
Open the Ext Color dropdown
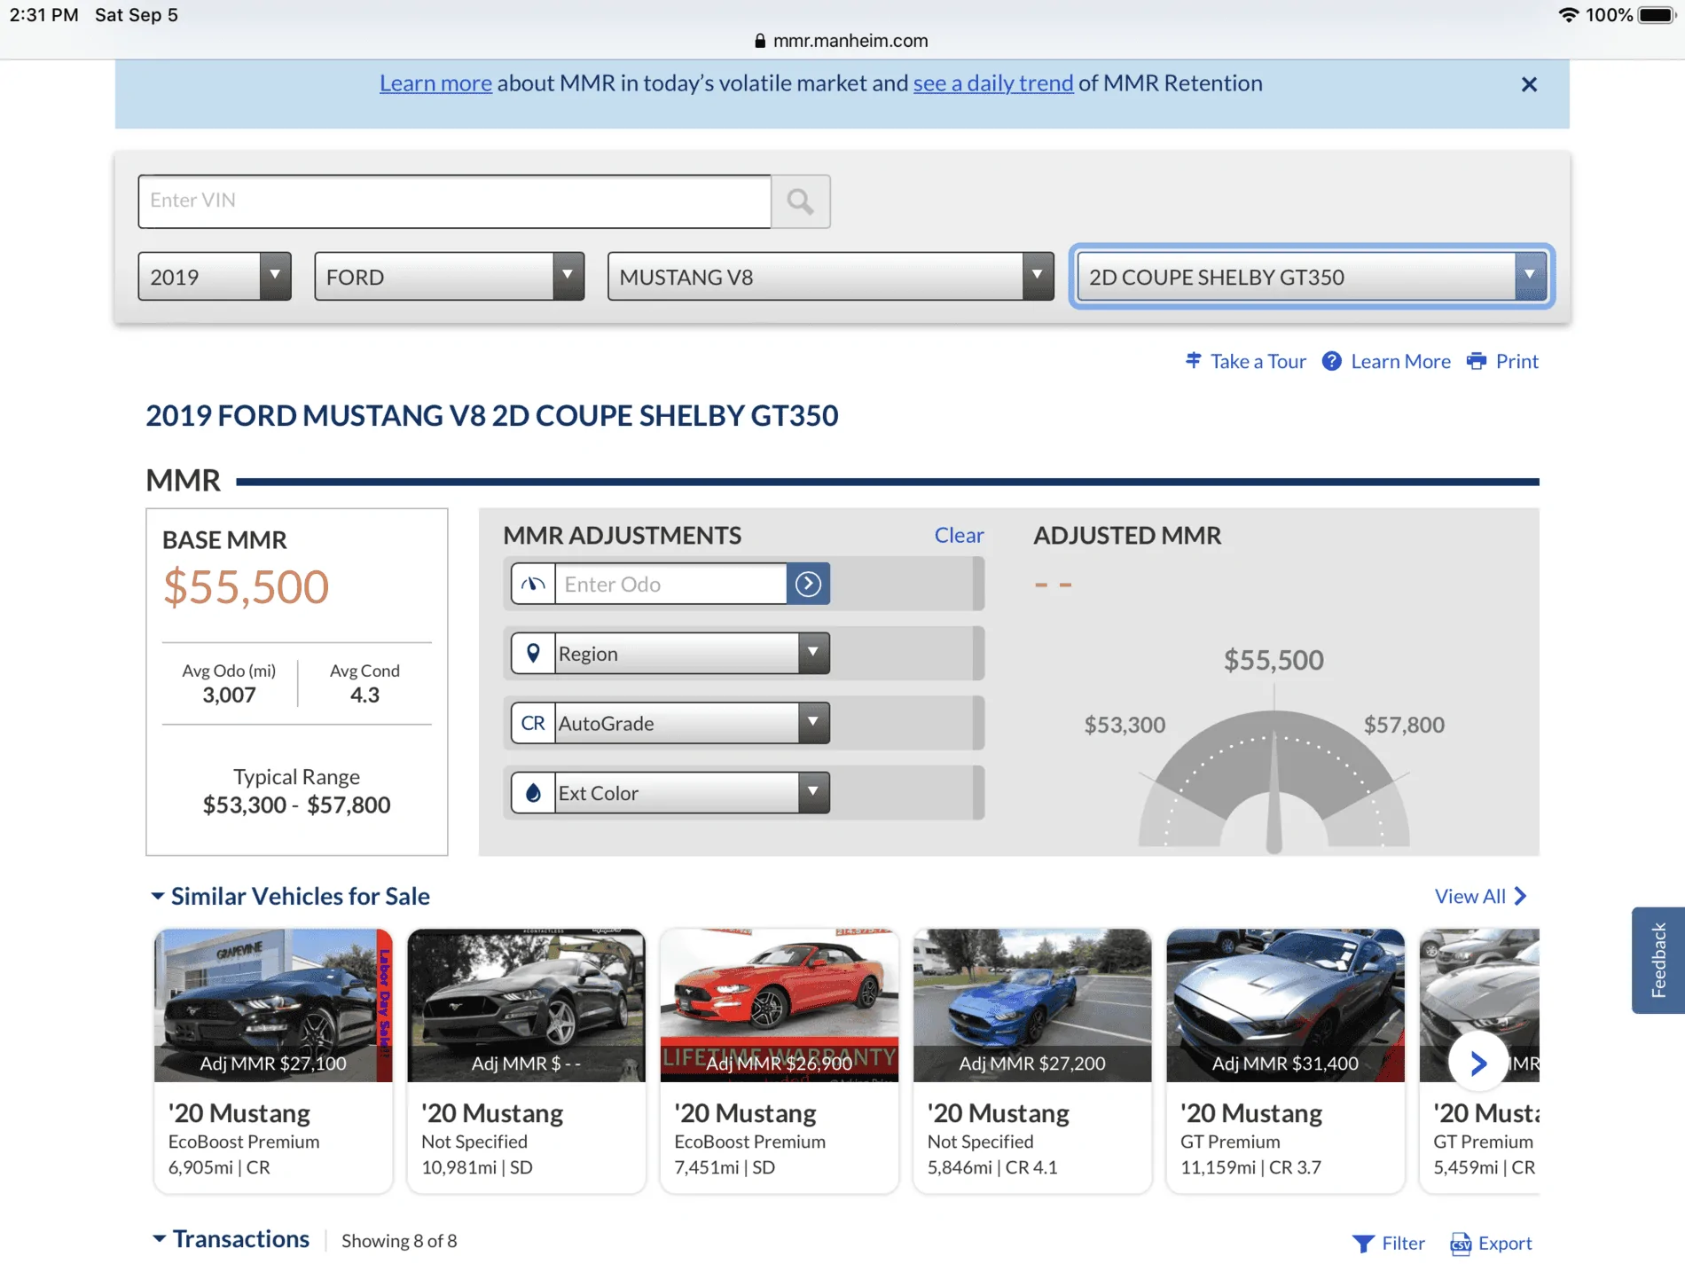pos(670,793)
